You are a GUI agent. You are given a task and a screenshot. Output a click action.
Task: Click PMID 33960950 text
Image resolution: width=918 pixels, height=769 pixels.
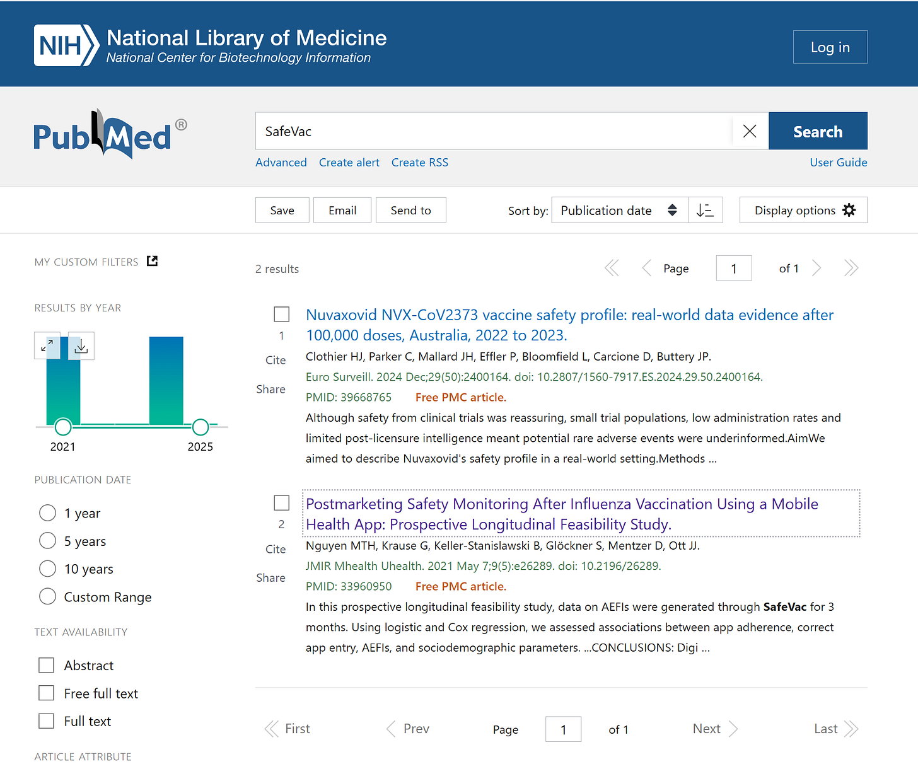[349, 586]
